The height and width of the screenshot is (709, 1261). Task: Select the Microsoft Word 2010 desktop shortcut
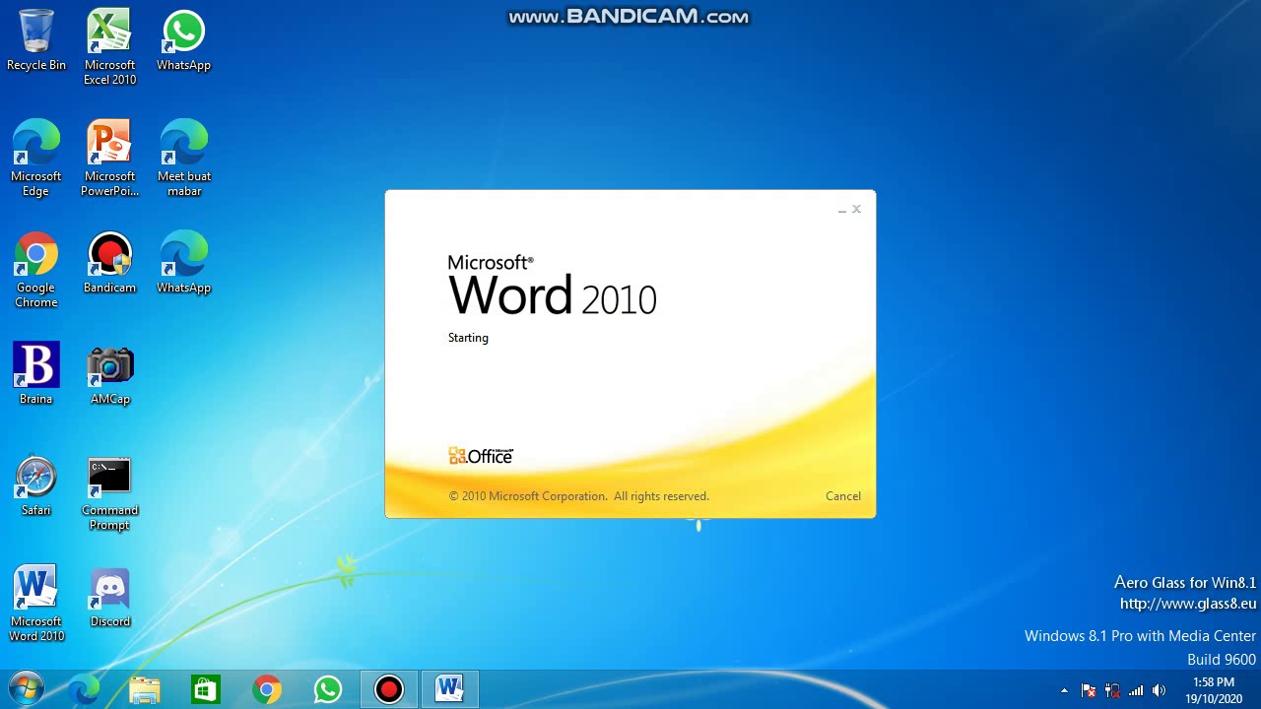pos(36,604)
